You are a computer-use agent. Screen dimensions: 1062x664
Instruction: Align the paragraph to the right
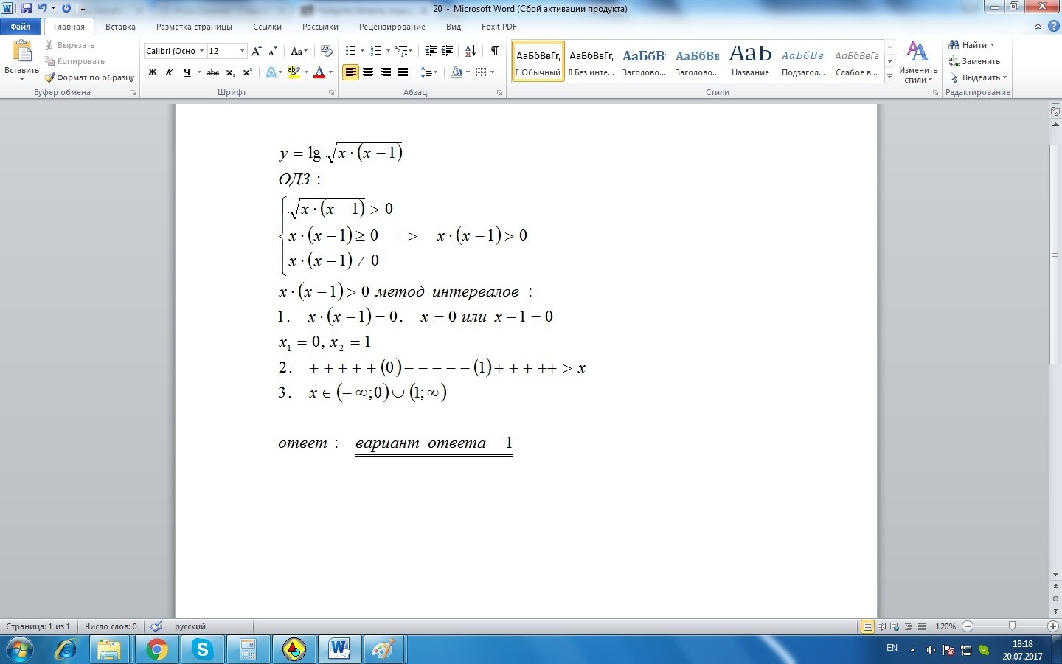[385, 72]
